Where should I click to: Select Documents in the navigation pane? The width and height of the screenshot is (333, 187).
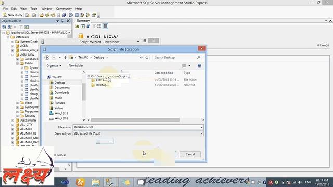[x=62, y=88]
